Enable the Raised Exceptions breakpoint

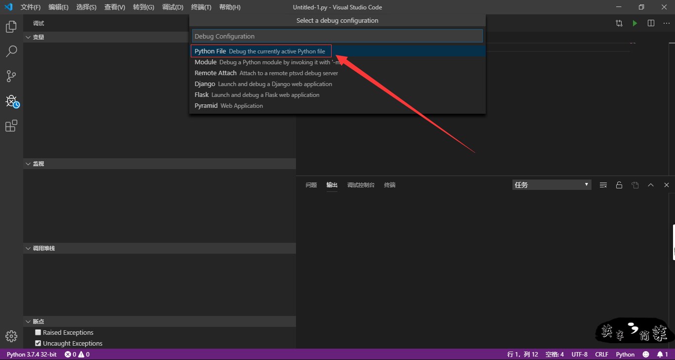pos(38,332)
